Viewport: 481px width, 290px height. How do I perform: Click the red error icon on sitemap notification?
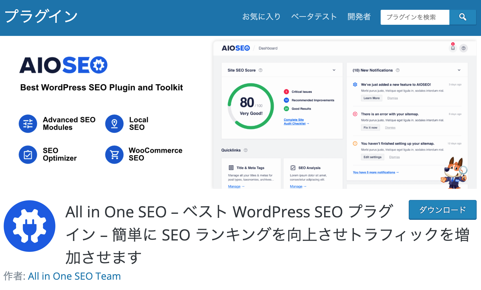(355, 114)
